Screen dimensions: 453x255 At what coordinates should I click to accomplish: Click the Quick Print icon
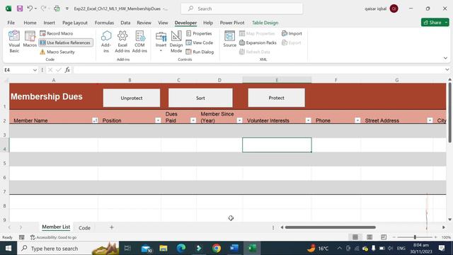pos(57,8)
